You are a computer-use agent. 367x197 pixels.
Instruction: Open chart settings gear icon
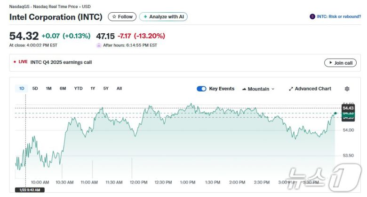pyautogui.click(x=347, y=89)
